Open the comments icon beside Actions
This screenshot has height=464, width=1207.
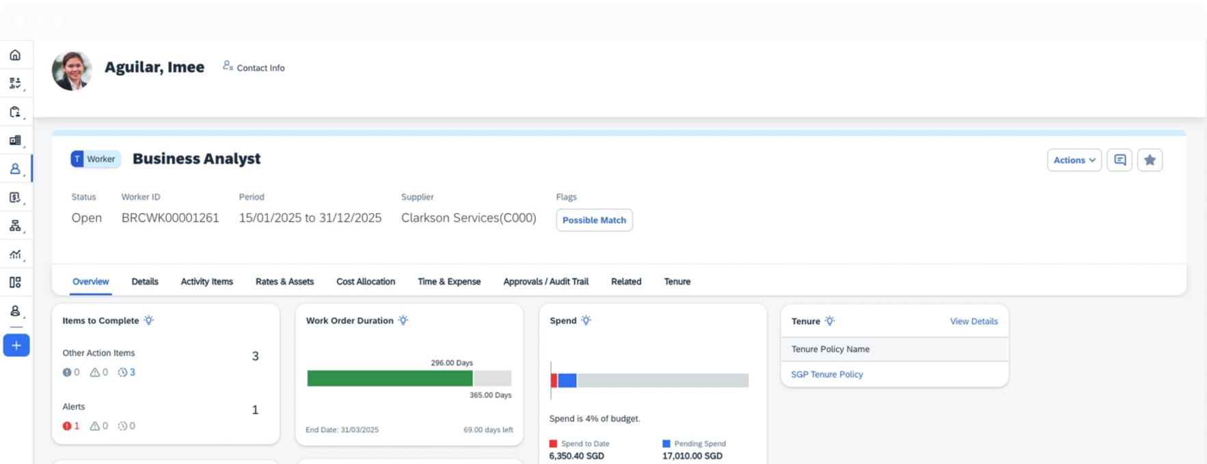click(1120, 160)
